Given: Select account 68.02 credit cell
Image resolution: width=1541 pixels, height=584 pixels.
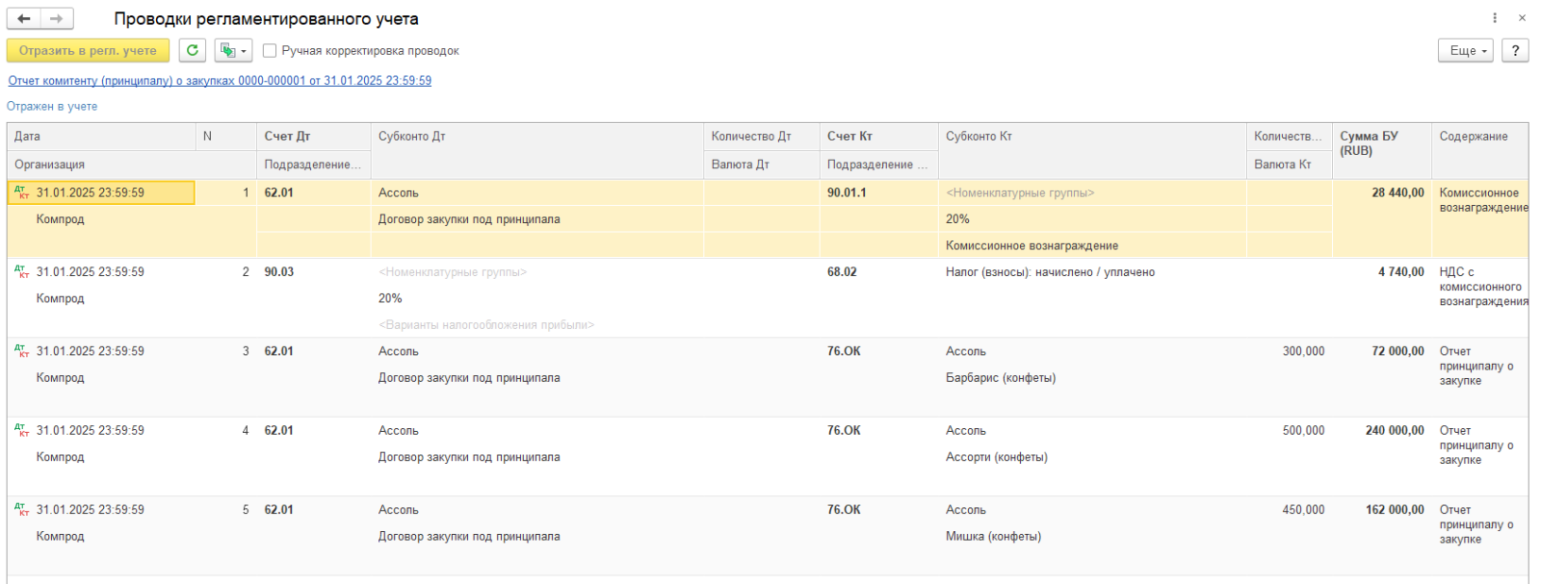Looking at the screenshot, I should 842,272.
